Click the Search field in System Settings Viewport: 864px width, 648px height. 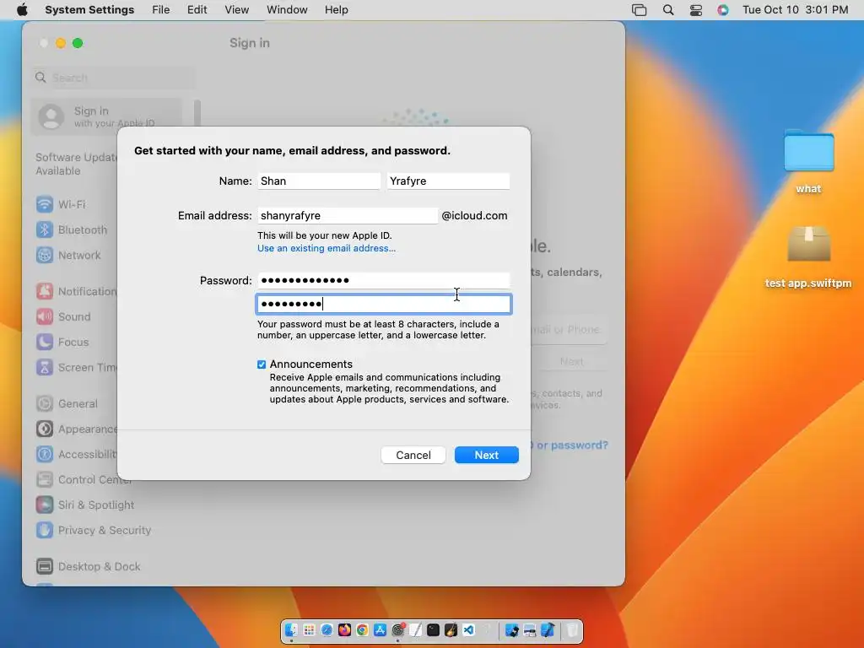(113, 78)
